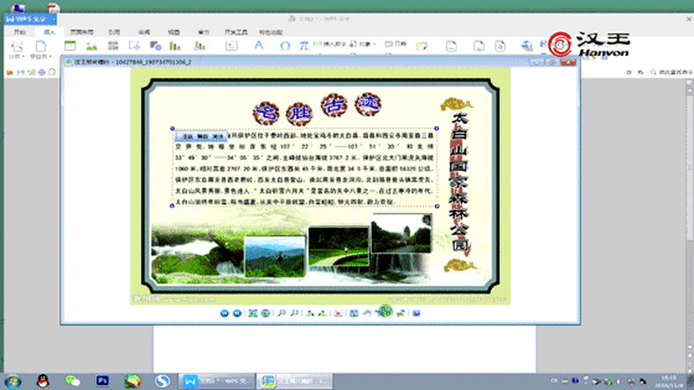Go to previous photo in viewer
Image resolution: width=694 pixels, height=390 pixels.
(x=225, y=313)
